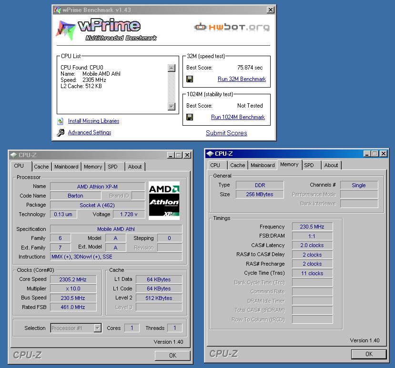
Task: Click the Level 2 cache value 512 KBytes
Action: tap(159, 298)
